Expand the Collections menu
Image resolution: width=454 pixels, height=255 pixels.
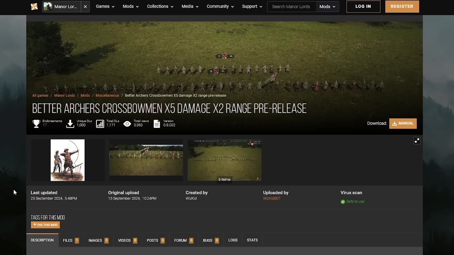click(160, 6)
